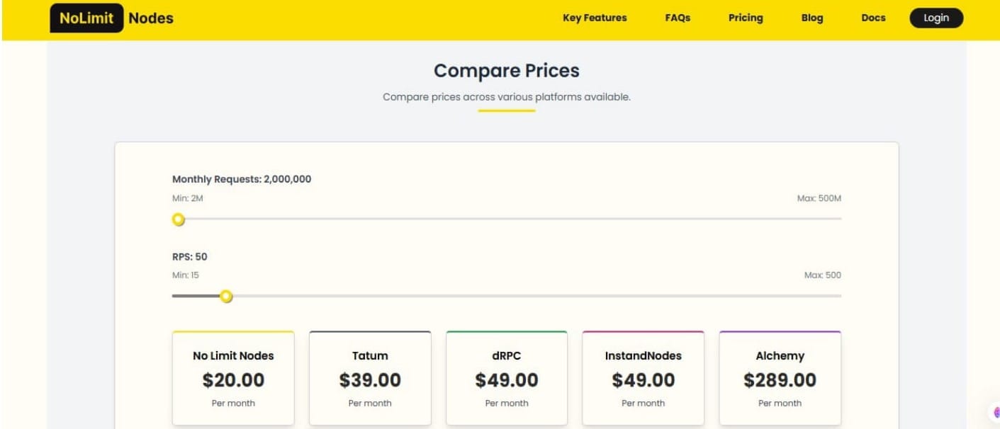
Task: Select the Tatum price card
Action: click(x=370, y=378)
